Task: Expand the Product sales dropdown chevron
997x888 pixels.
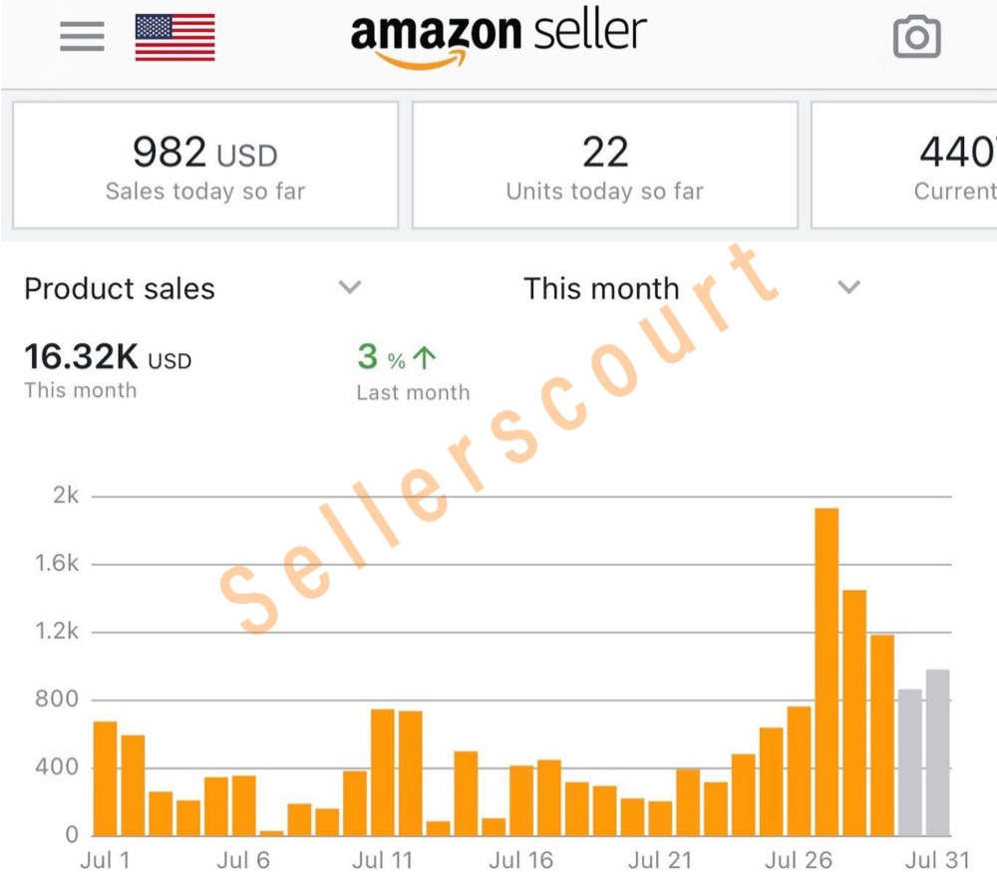Action: (349, 287)
